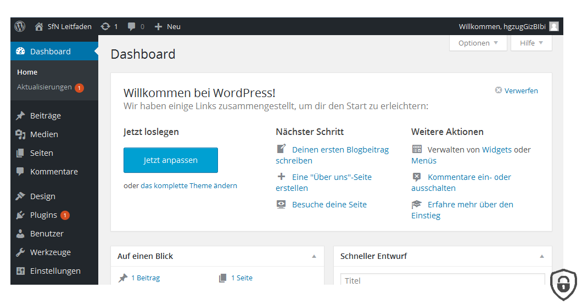Collapse the Auf einen Blick panel
Screen dimensions: 582x305
pyautogui.click(x=314, y=256)
